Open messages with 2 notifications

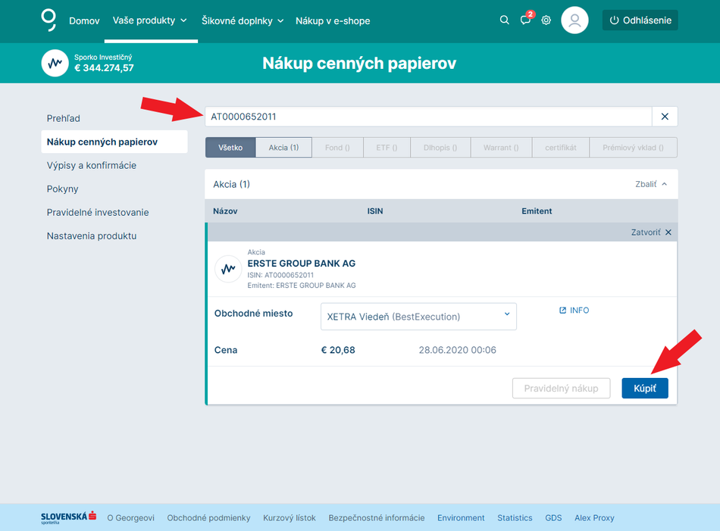tap(526, 19)
